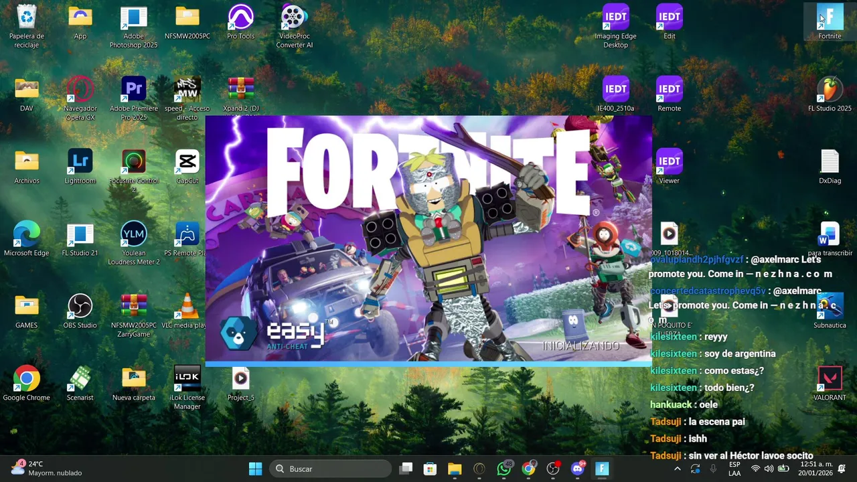Open the Papelera de reciclaje icon
This screenshot has width=857, height=482.
click(27, 26)
